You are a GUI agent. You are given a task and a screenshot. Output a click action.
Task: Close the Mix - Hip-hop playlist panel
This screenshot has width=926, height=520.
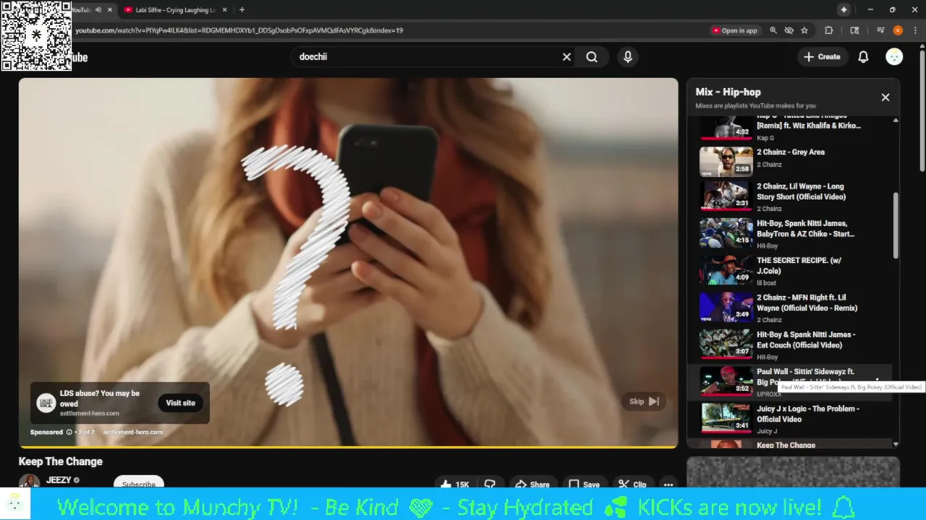point(885,97)
